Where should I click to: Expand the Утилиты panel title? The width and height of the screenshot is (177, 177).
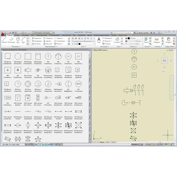tap(158, 47)
